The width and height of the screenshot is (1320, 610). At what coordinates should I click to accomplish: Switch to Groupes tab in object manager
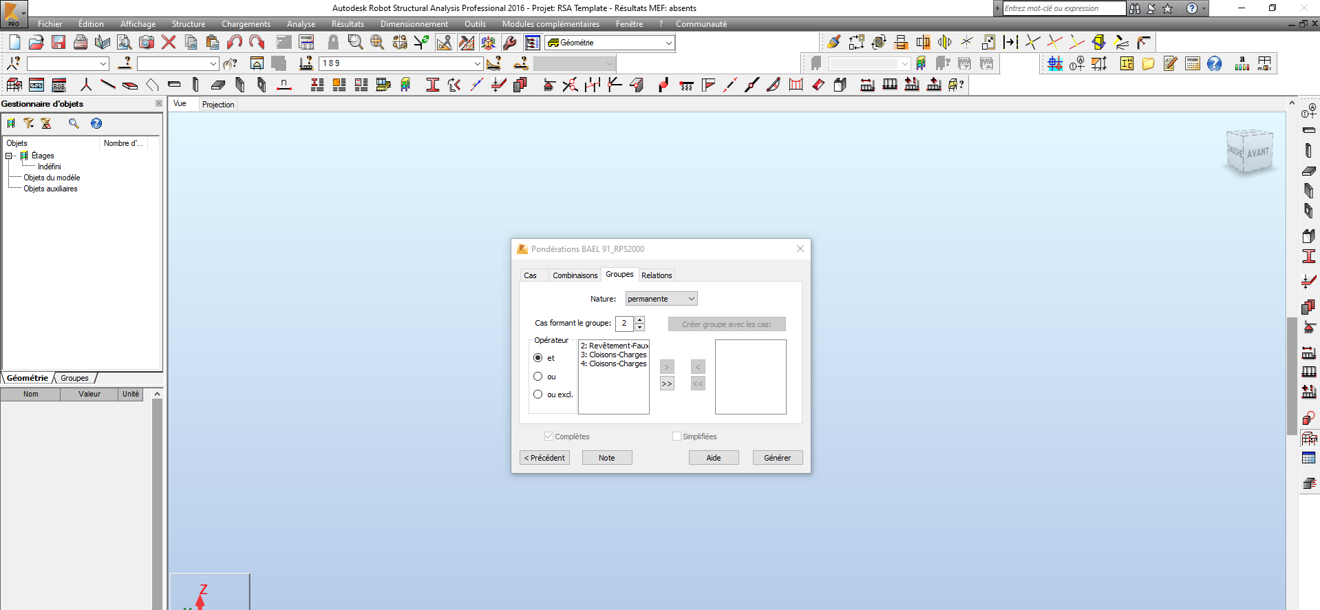74,378
